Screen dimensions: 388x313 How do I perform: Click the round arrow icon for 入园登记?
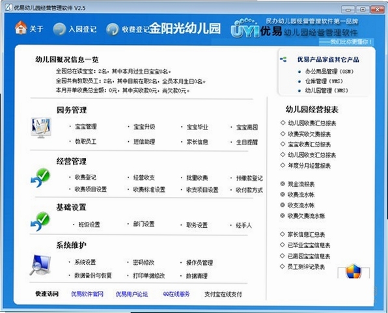tap(59, 29)
